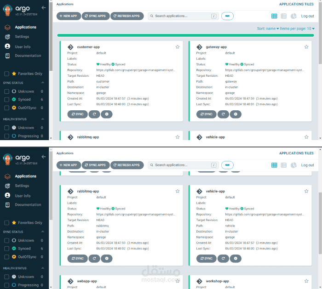Delete customer-app using its round delete button
Screen dimensions: 322x289
click(107, 114)
